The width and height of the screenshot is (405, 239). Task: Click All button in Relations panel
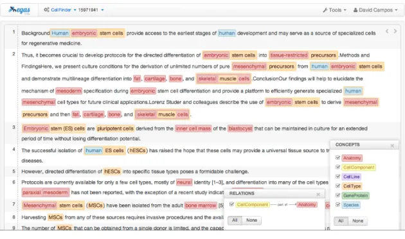(x=235, y=220)
